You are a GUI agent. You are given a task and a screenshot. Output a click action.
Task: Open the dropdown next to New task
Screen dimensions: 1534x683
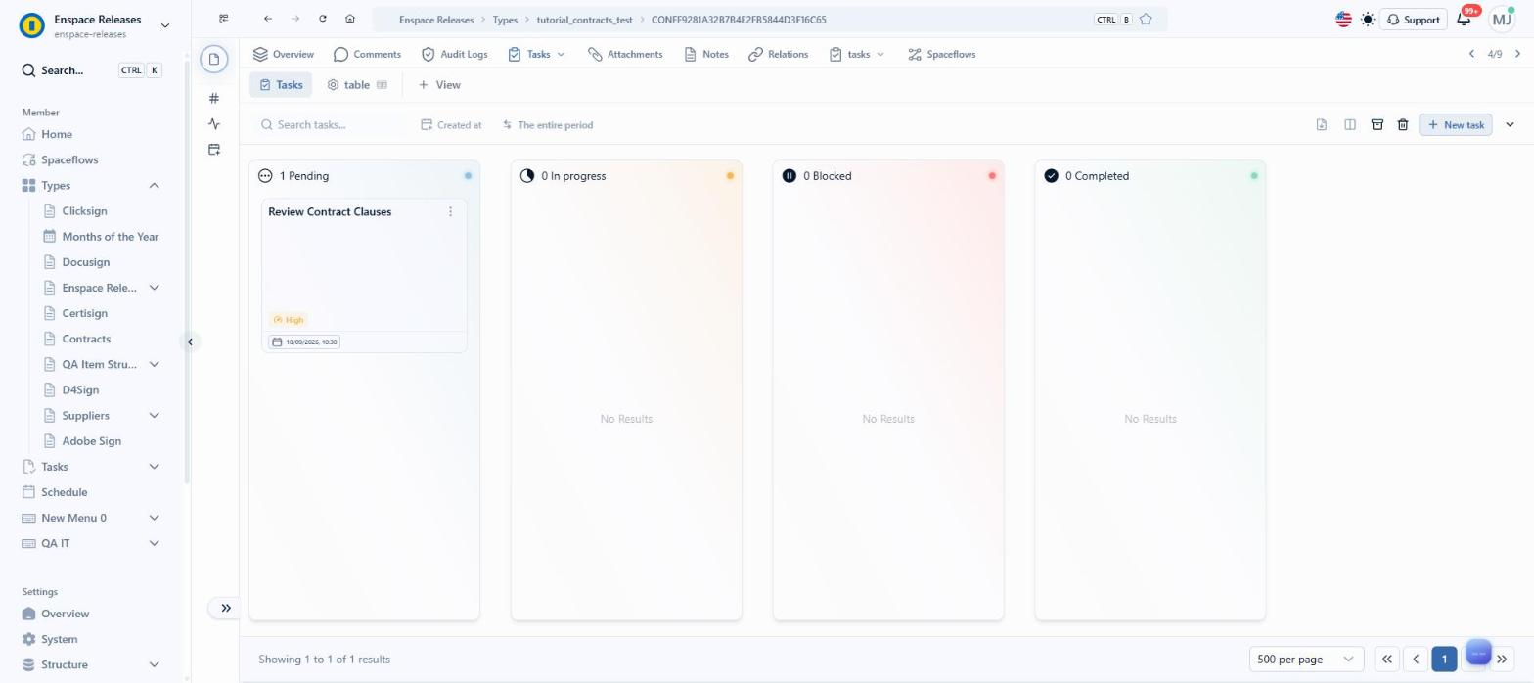coord(1510,124)
